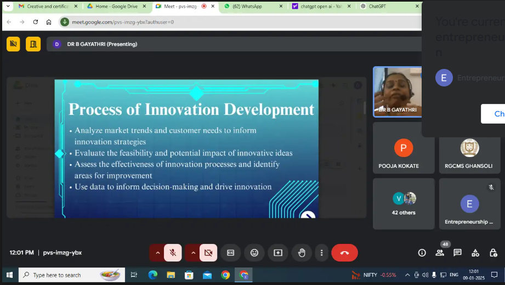Open the closed captions control
505x285 pixels.
(x=231, y=253)
